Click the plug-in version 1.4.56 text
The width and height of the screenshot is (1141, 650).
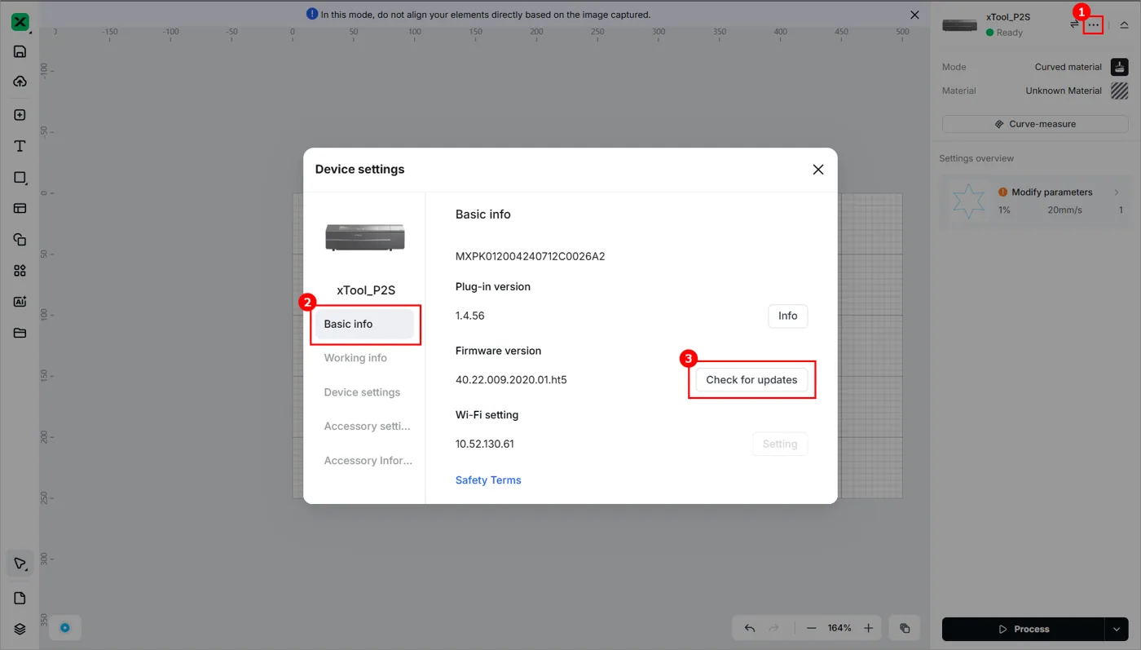pos(470,316)
